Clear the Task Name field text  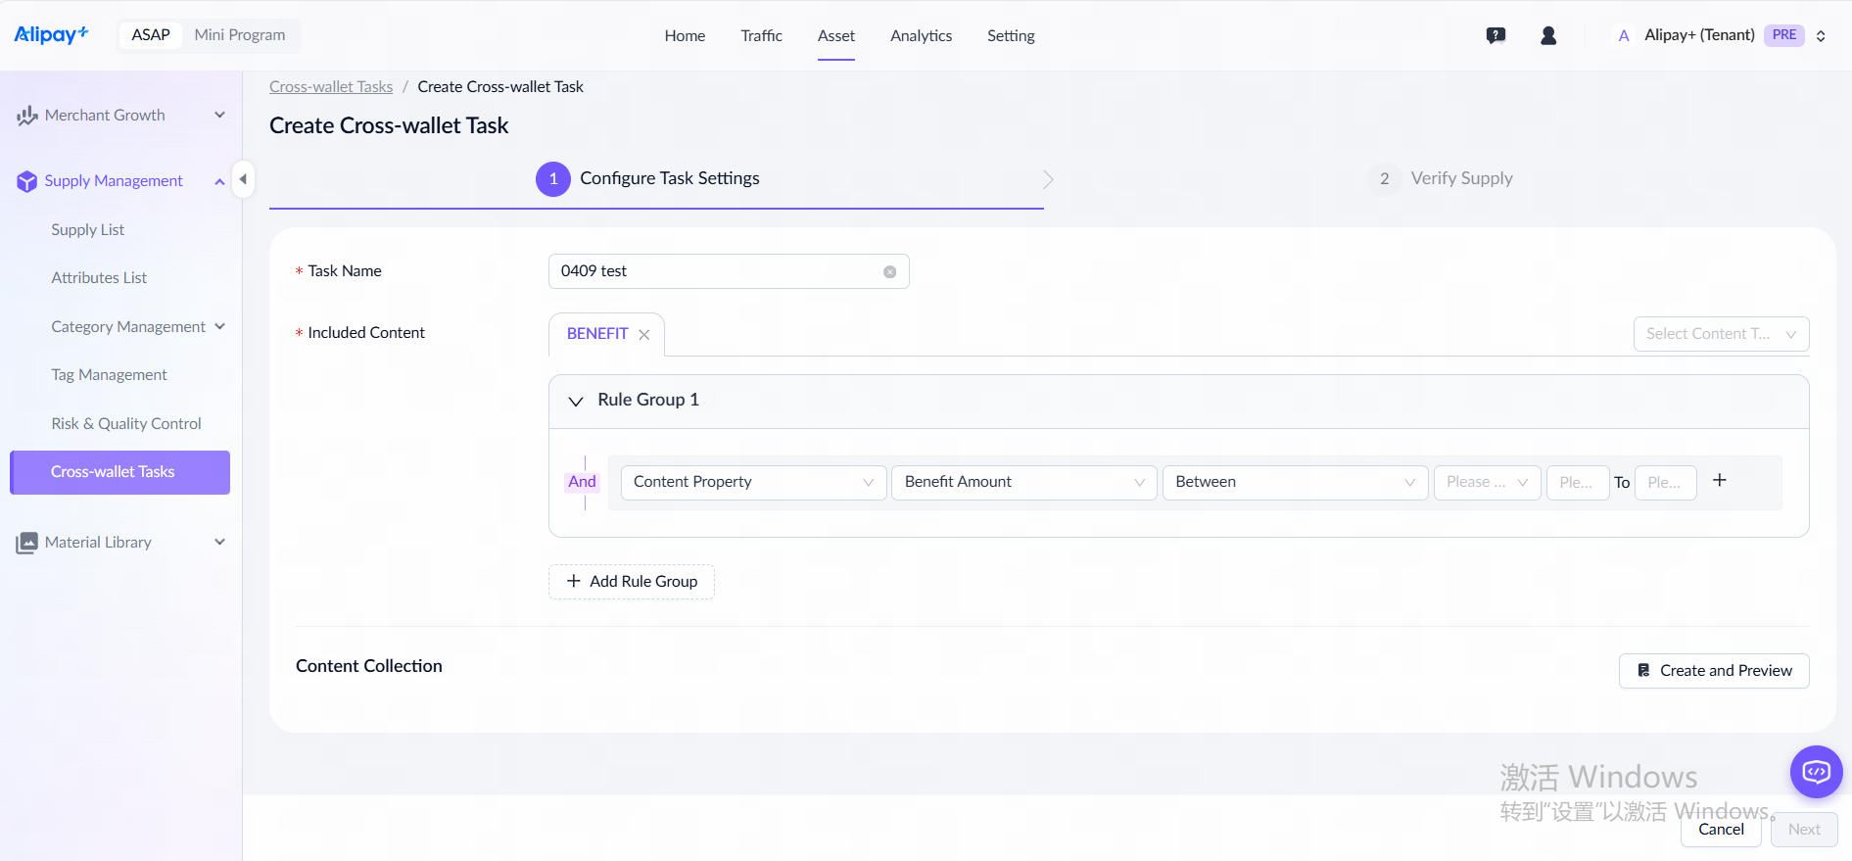pyautogui.click(x=889, y=272)
